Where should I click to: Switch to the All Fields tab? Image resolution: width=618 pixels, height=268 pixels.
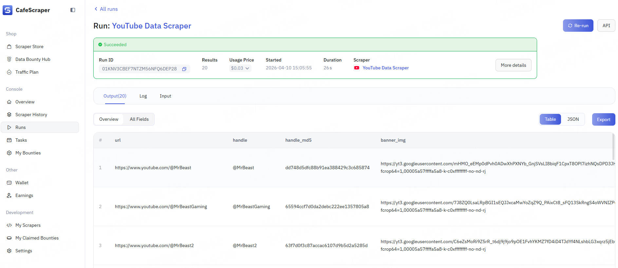139,119
